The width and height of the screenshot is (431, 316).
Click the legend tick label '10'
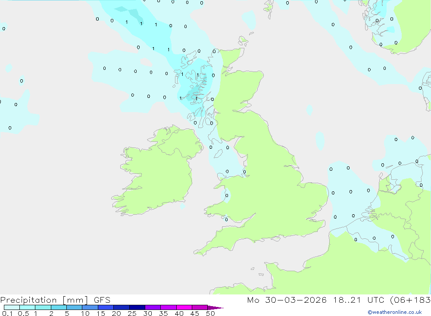pyautogui.click(x=85, y=313)
